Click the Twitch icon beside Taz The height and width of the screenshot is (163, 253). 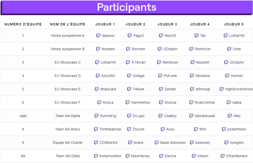click(197, 36)
